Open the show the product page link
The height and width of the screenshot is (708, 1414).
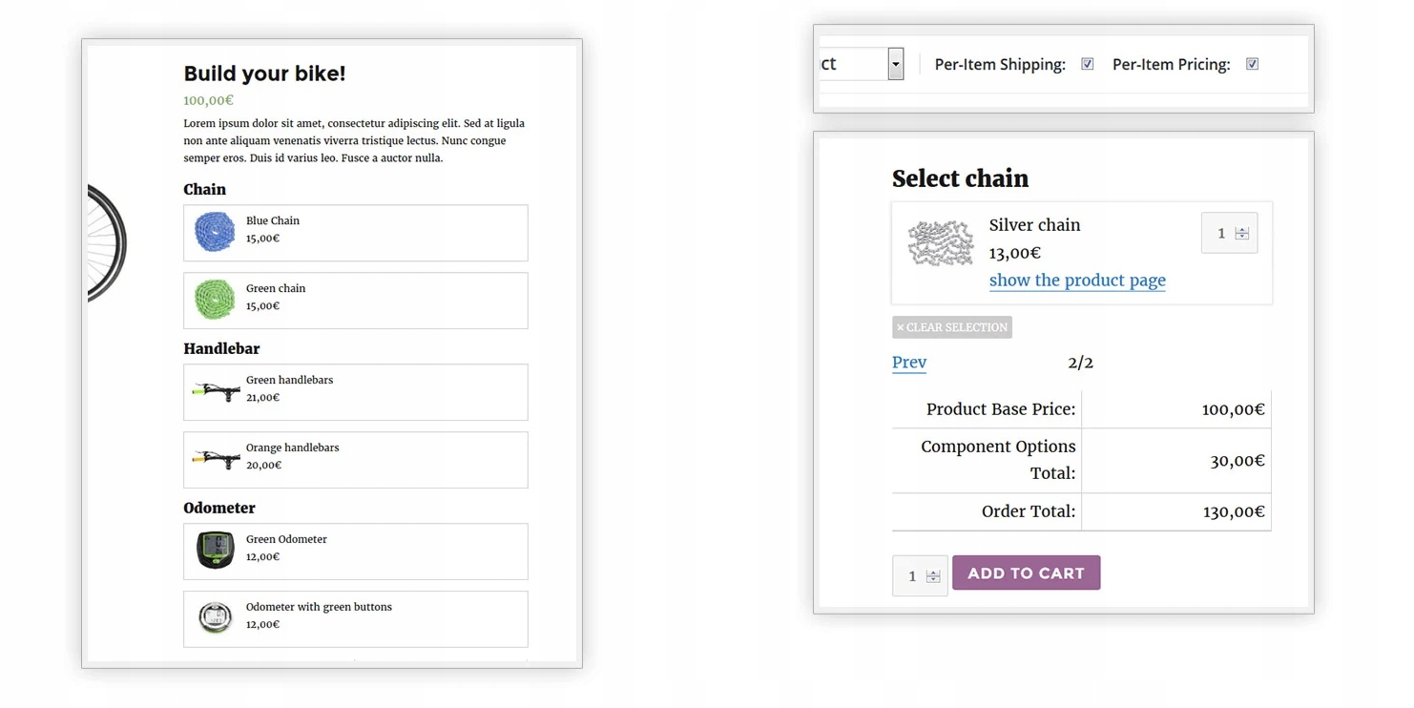[1077, 280]
